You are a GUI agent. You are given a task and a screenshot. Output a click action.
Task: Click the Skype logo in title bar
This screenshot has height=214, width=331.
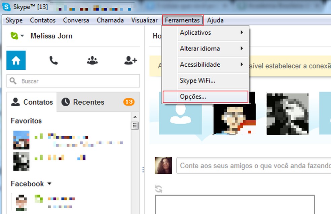6,7
